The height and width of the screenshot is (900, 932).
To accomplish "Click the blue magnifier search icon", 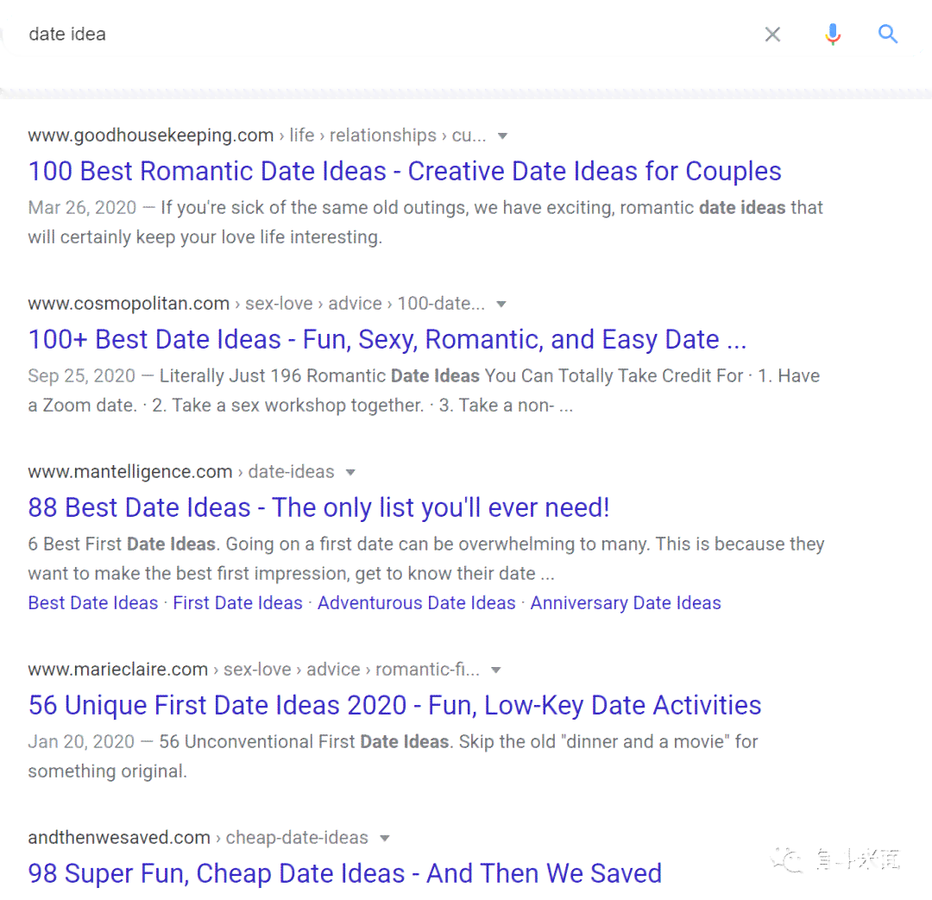I will (x=887, y=34).
